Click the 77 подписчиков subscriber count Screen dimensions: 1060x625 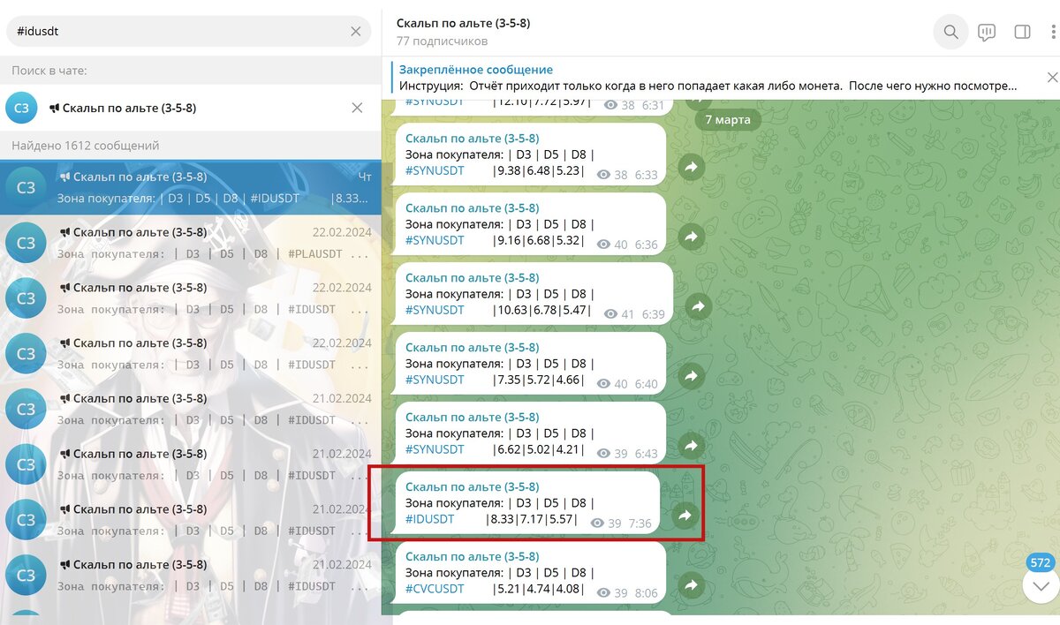point(442,41)
